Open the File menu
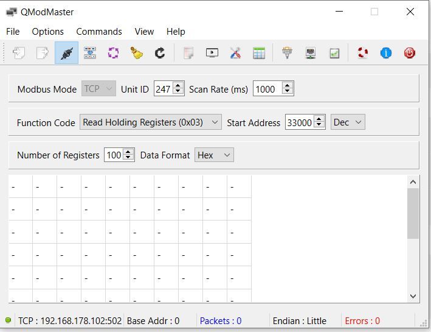Screen dimensions: 431x332 click(13, 32)
